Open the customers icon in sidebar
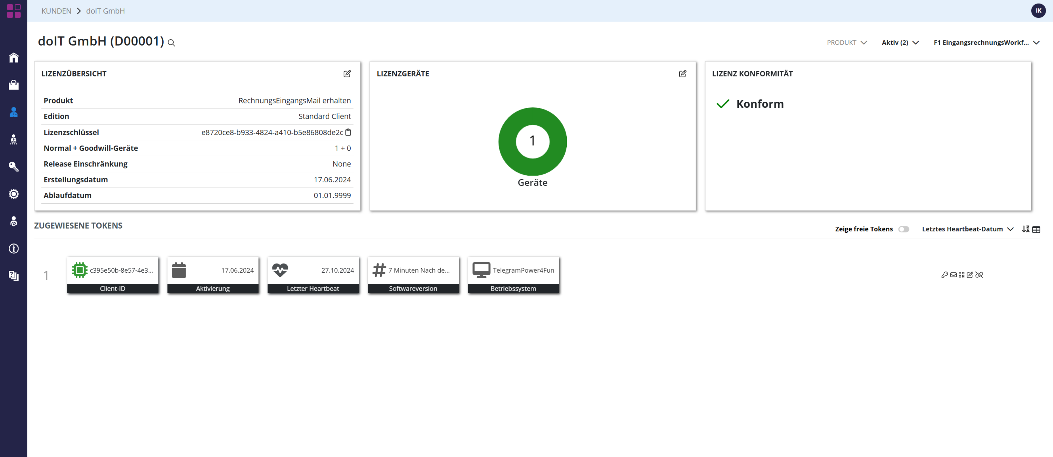Viewport: 1053px width, 457px height. tap(14, 112)
